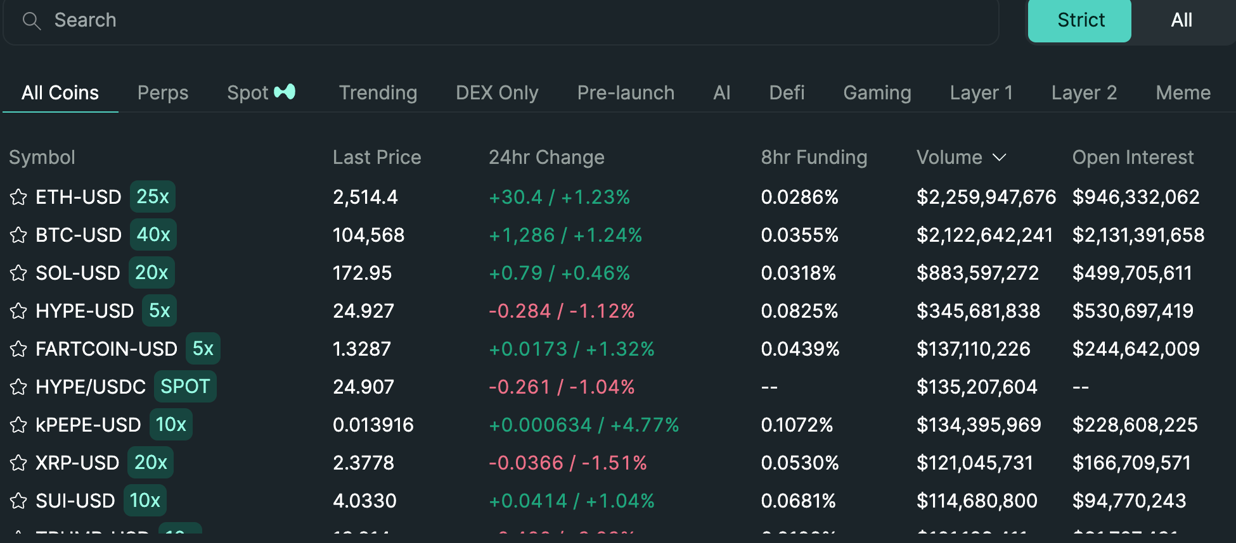Click the search magnifier icon

[x=31, y=21]
